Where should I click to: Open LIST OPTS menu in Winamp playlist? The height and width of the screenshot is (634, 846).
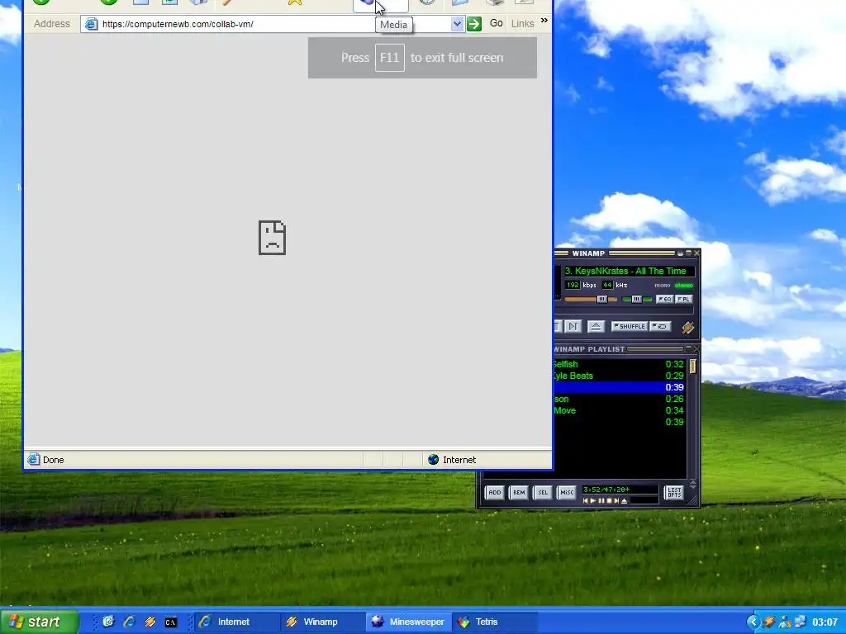coord(674,492)
